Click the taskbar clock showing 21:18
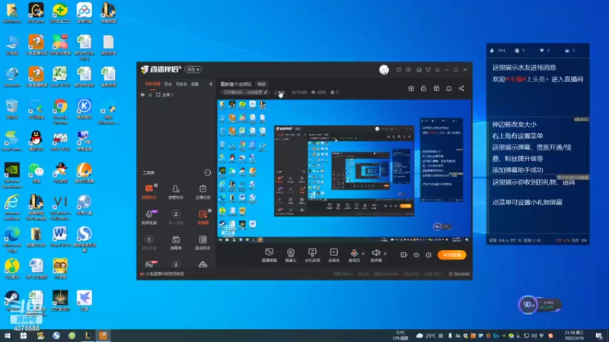Image resolution: width=609 pixels, height=342 pixels. (x=574, y=335)
